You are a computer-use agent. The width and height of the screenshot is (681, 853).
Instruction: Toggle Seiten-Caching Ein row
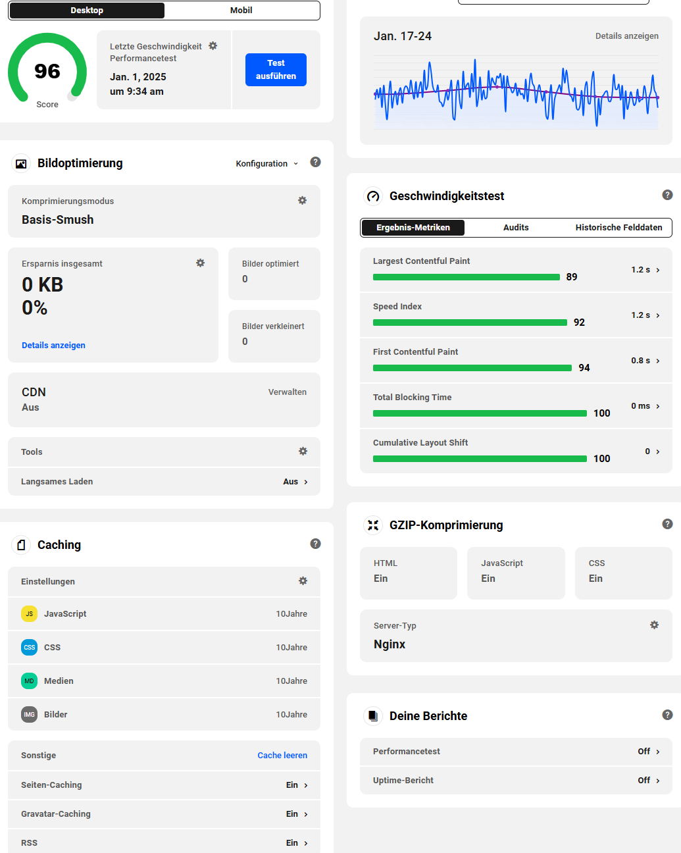[164, 785]
